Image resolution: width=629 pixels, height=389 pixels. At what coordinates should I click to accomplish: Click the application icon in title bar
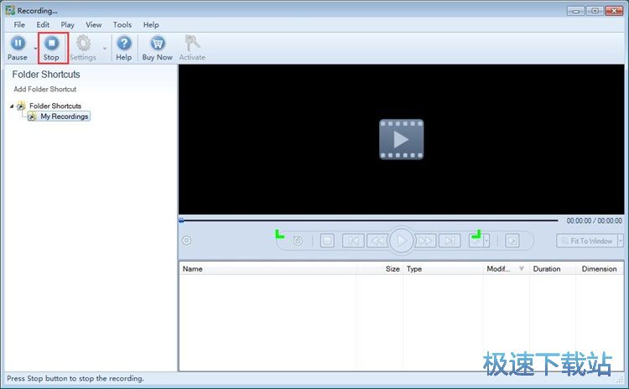10,10
